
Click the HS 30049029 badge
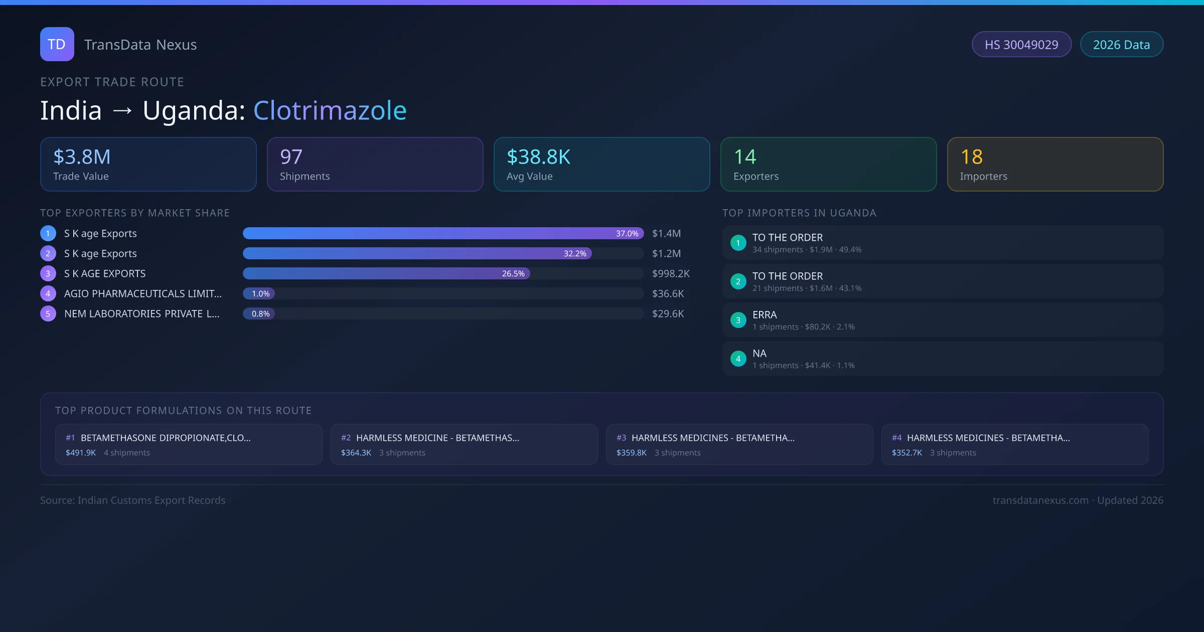pyautogui.click(x=1021, y=45)
